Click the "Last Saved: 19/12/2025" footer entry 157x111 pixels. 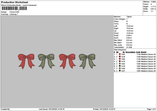[52, 109]
